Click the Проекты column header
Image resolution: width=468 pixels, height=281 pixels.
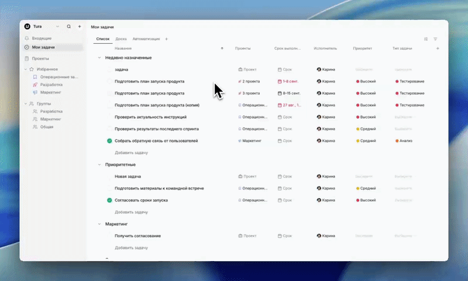[x=243, y=48]
